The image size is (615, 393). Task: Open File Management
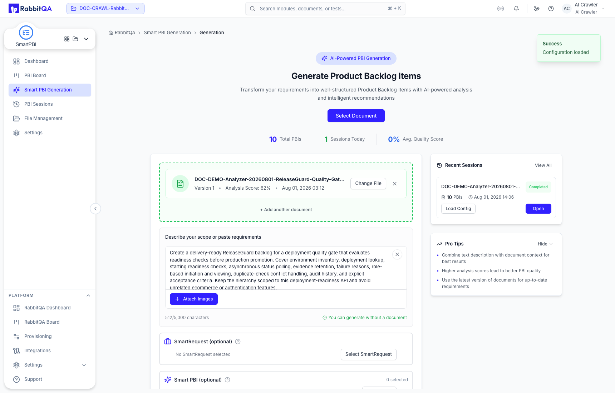pos(50,119)
